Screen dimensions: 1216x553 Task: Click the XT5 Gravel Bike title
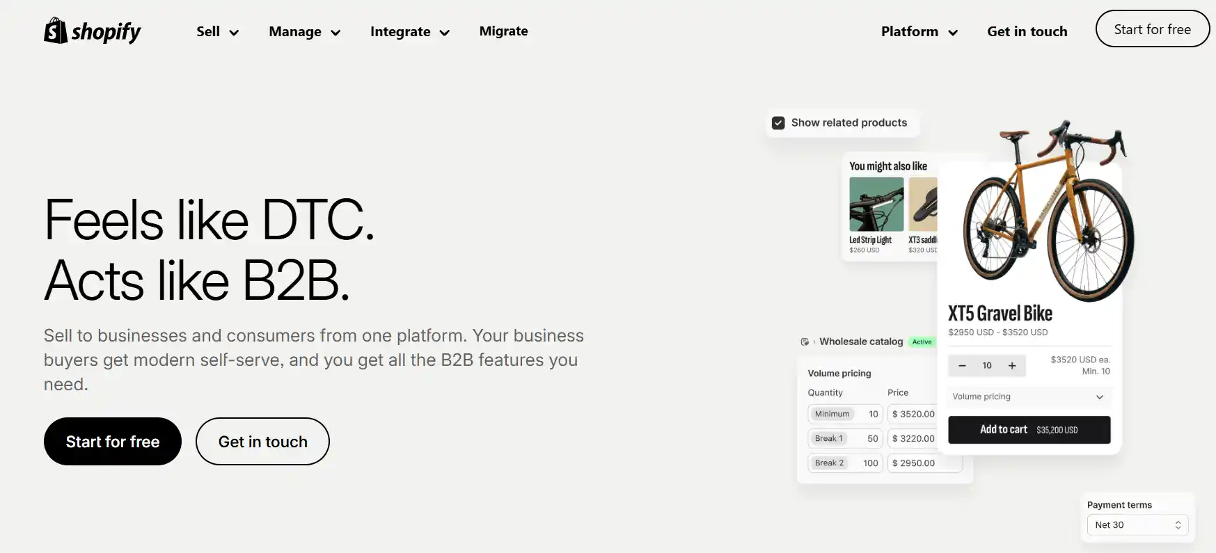point(1000,313)
